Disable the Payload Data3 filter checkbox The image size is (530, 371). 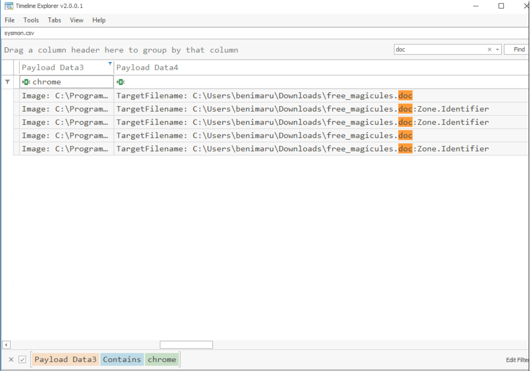pyautogui.click(x=23, y=360)
